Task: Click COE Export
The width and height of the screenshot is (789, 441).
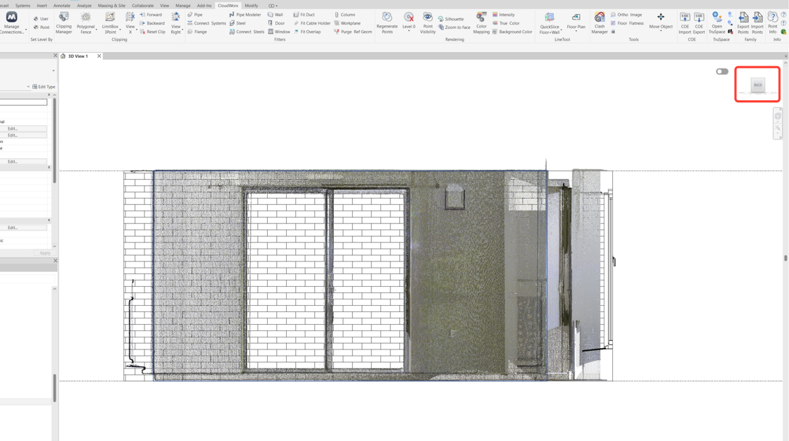Action: click(699, 23)
